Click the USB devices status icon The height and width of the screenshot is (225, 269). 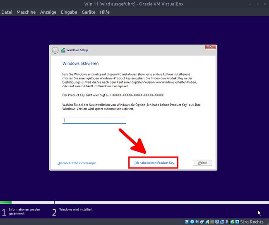207,222
